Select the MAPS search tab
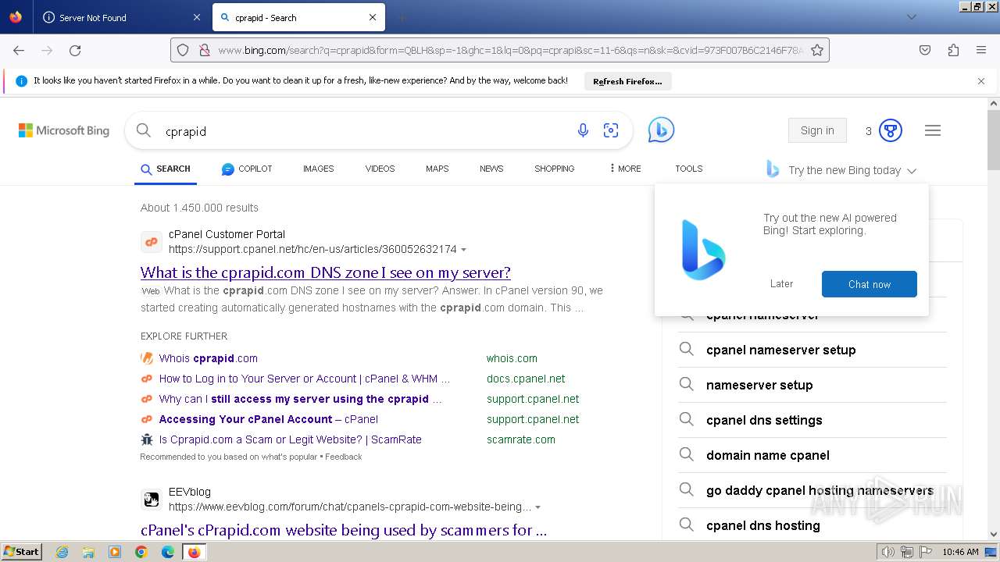 (x=437, y=169)
